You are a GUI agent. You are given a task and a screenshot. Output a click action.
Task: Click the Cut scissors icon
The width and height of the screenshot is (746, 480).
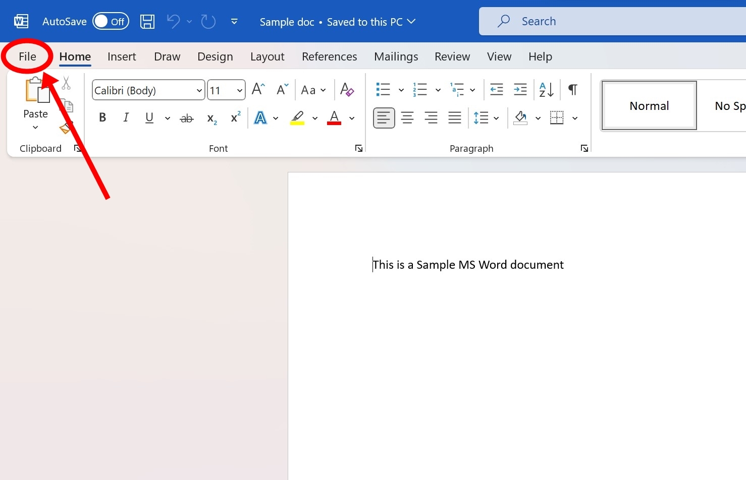click(x=66, y=83)
